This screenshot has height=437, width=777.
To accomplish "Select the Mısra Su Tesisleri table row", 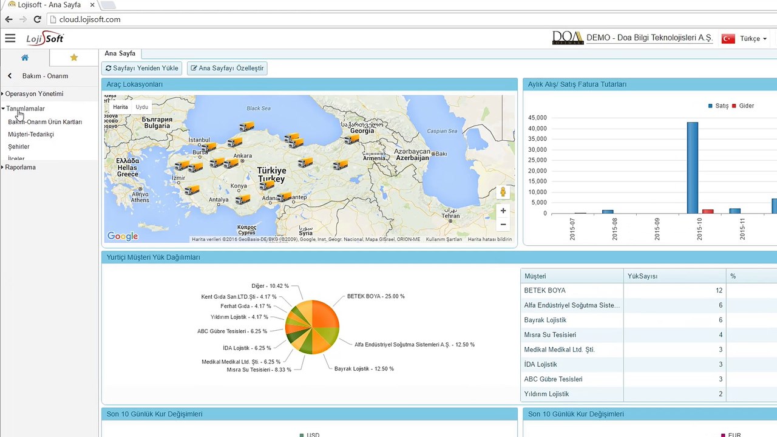I will pyautogui.click(x=649, y=335).
